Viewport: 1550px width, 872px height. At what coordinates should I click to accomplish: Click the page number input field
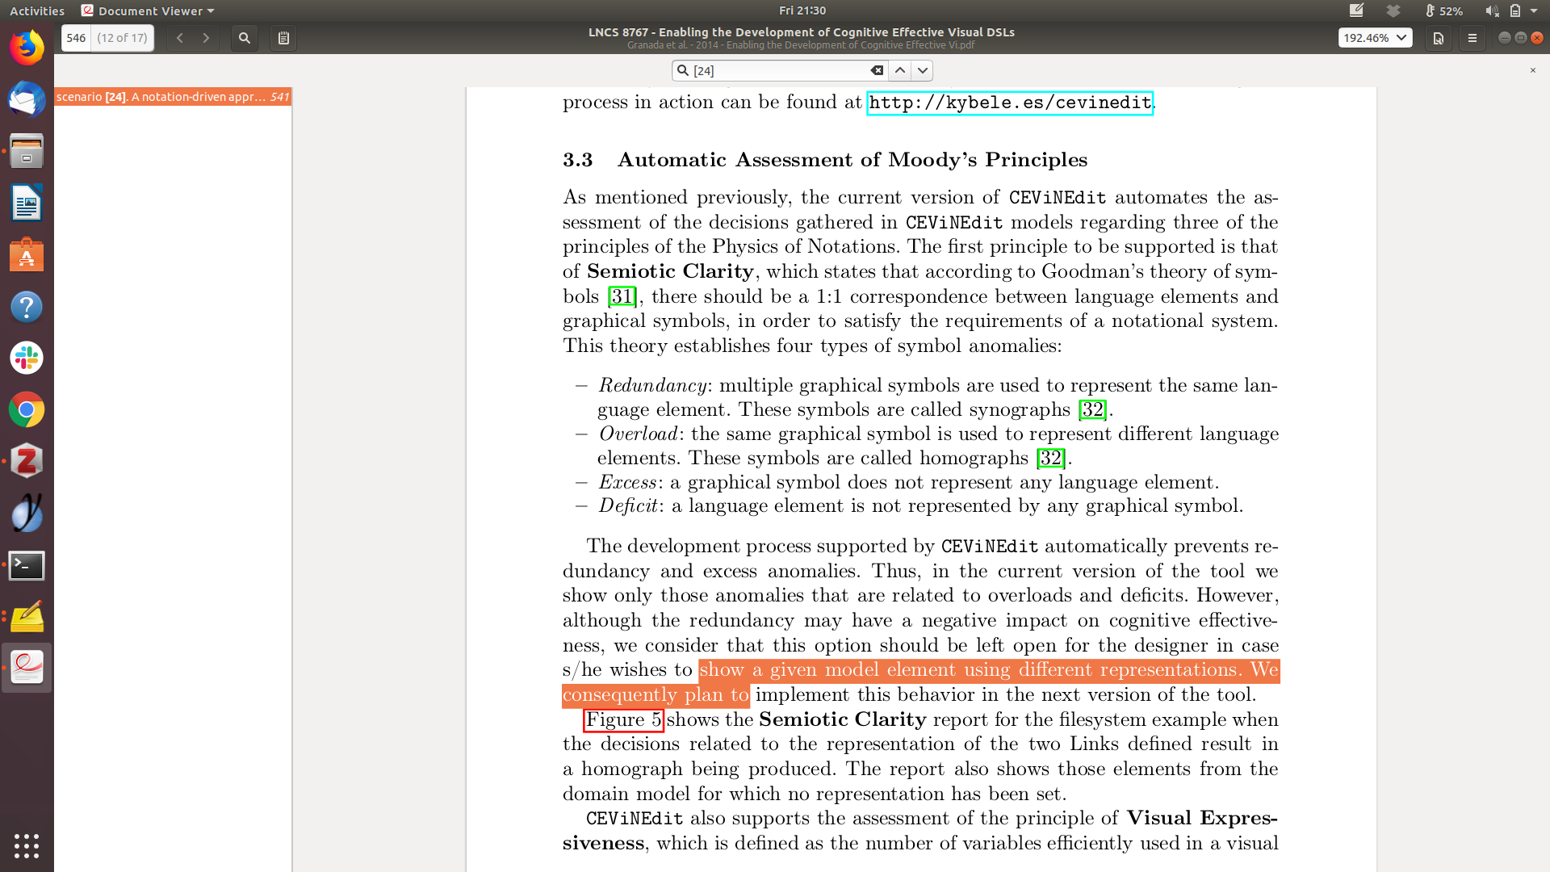click(77, 38)
